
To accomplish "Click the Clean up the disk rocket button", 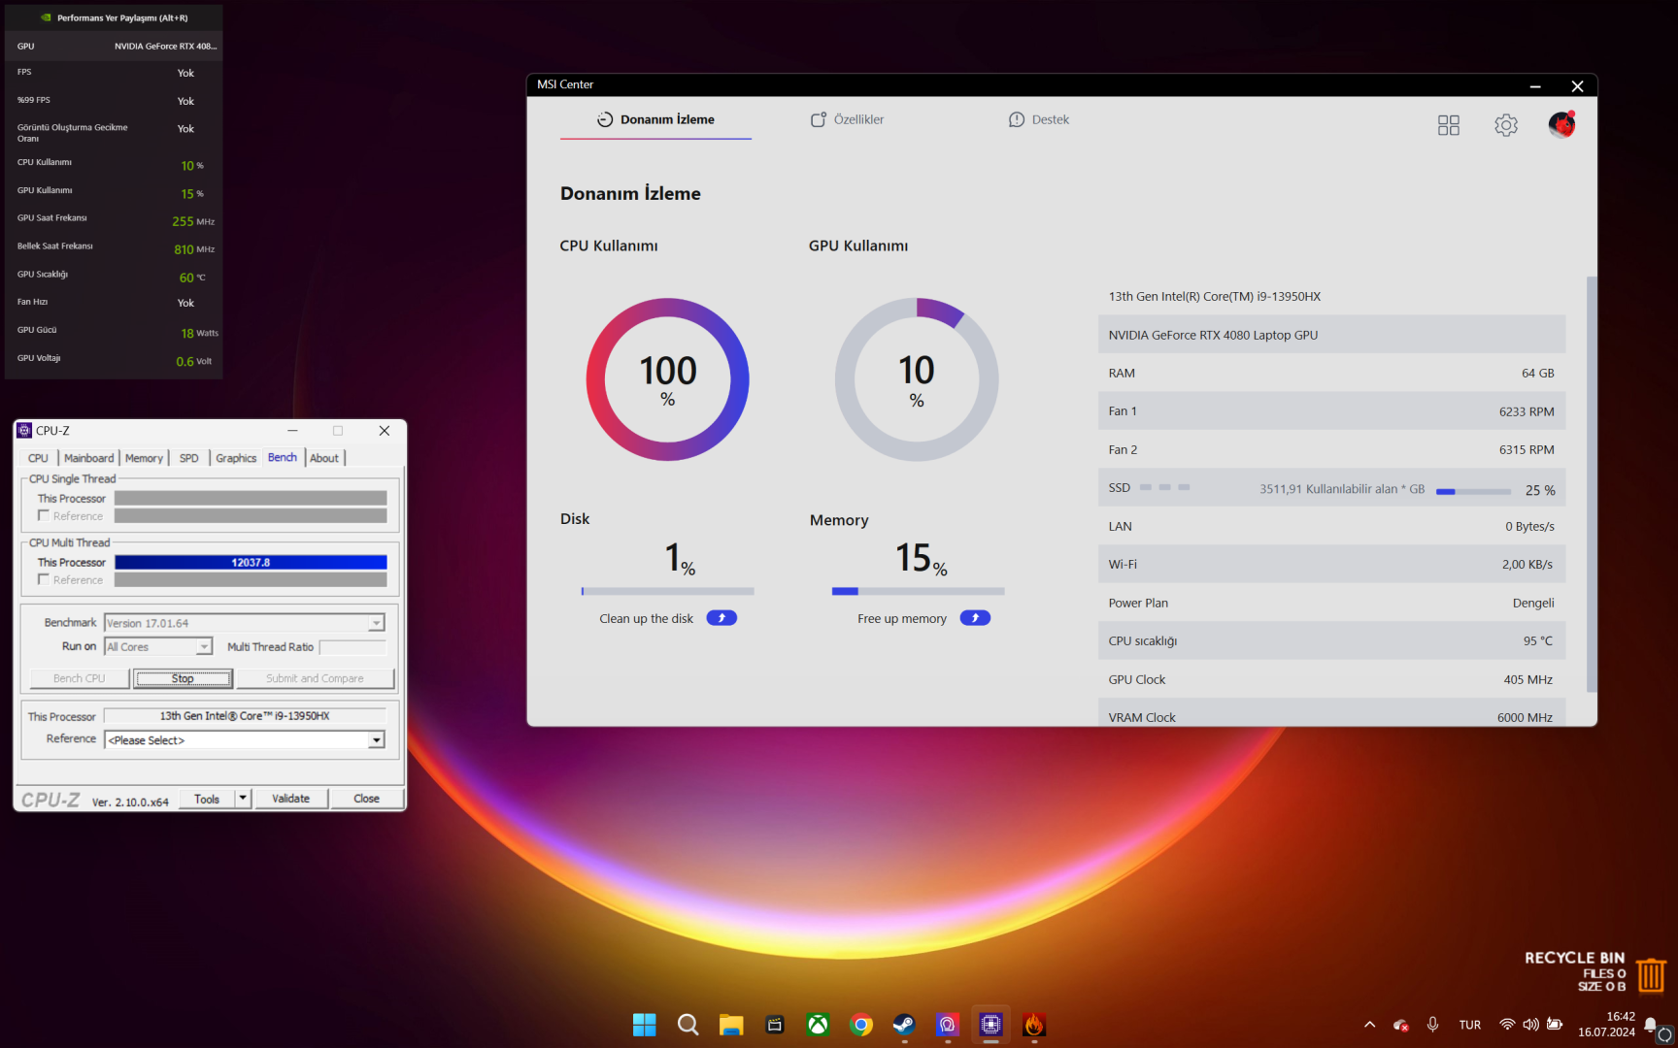I will 722,618.
